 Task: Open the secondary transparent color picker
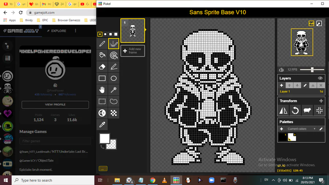coord(112,145)
